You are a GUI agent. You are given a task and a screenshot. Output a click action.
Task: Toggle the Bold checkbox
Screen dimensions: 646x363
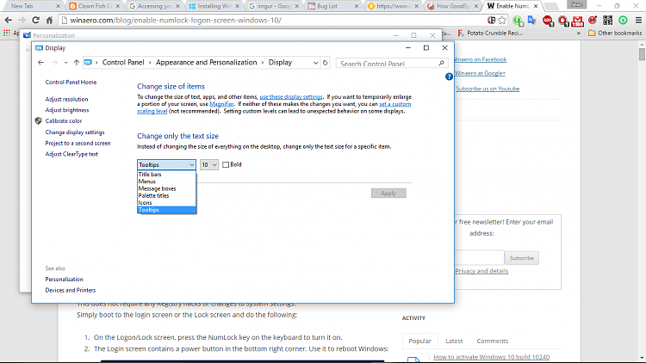[226, 164]
